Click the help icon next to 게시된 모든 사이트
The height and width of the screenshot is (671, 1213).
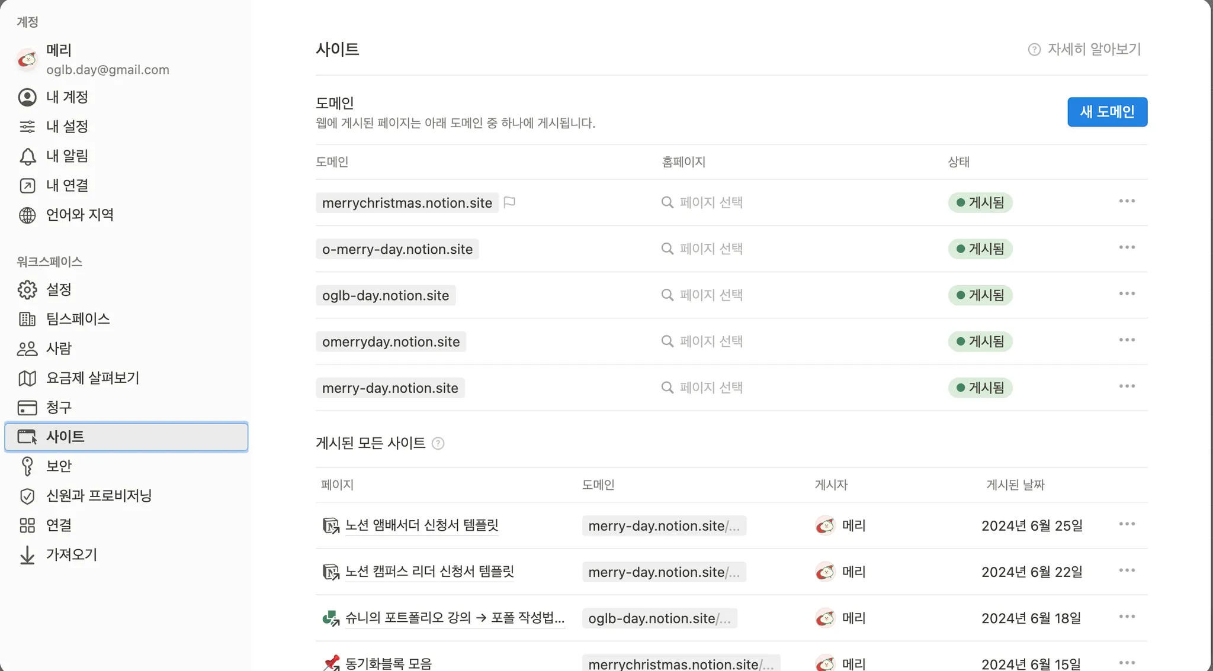438,443
